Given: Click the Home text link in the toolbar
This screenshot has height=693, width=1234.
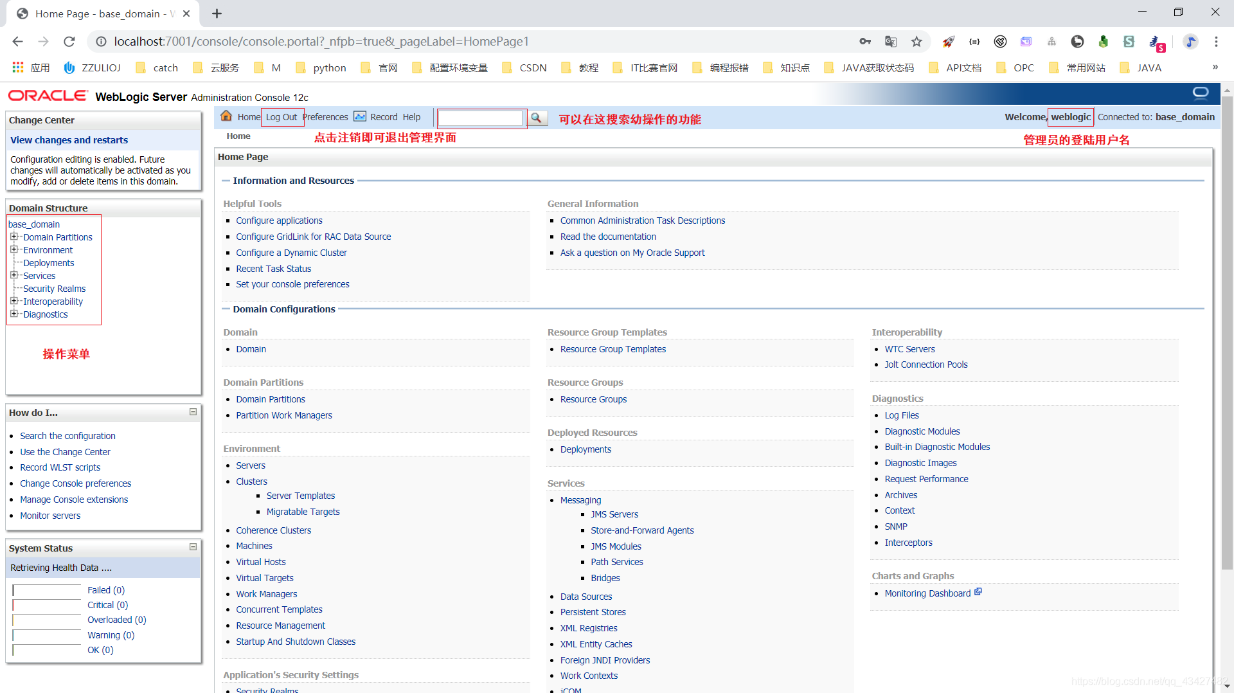Looking at the screenshot, I should click(249, 117).
